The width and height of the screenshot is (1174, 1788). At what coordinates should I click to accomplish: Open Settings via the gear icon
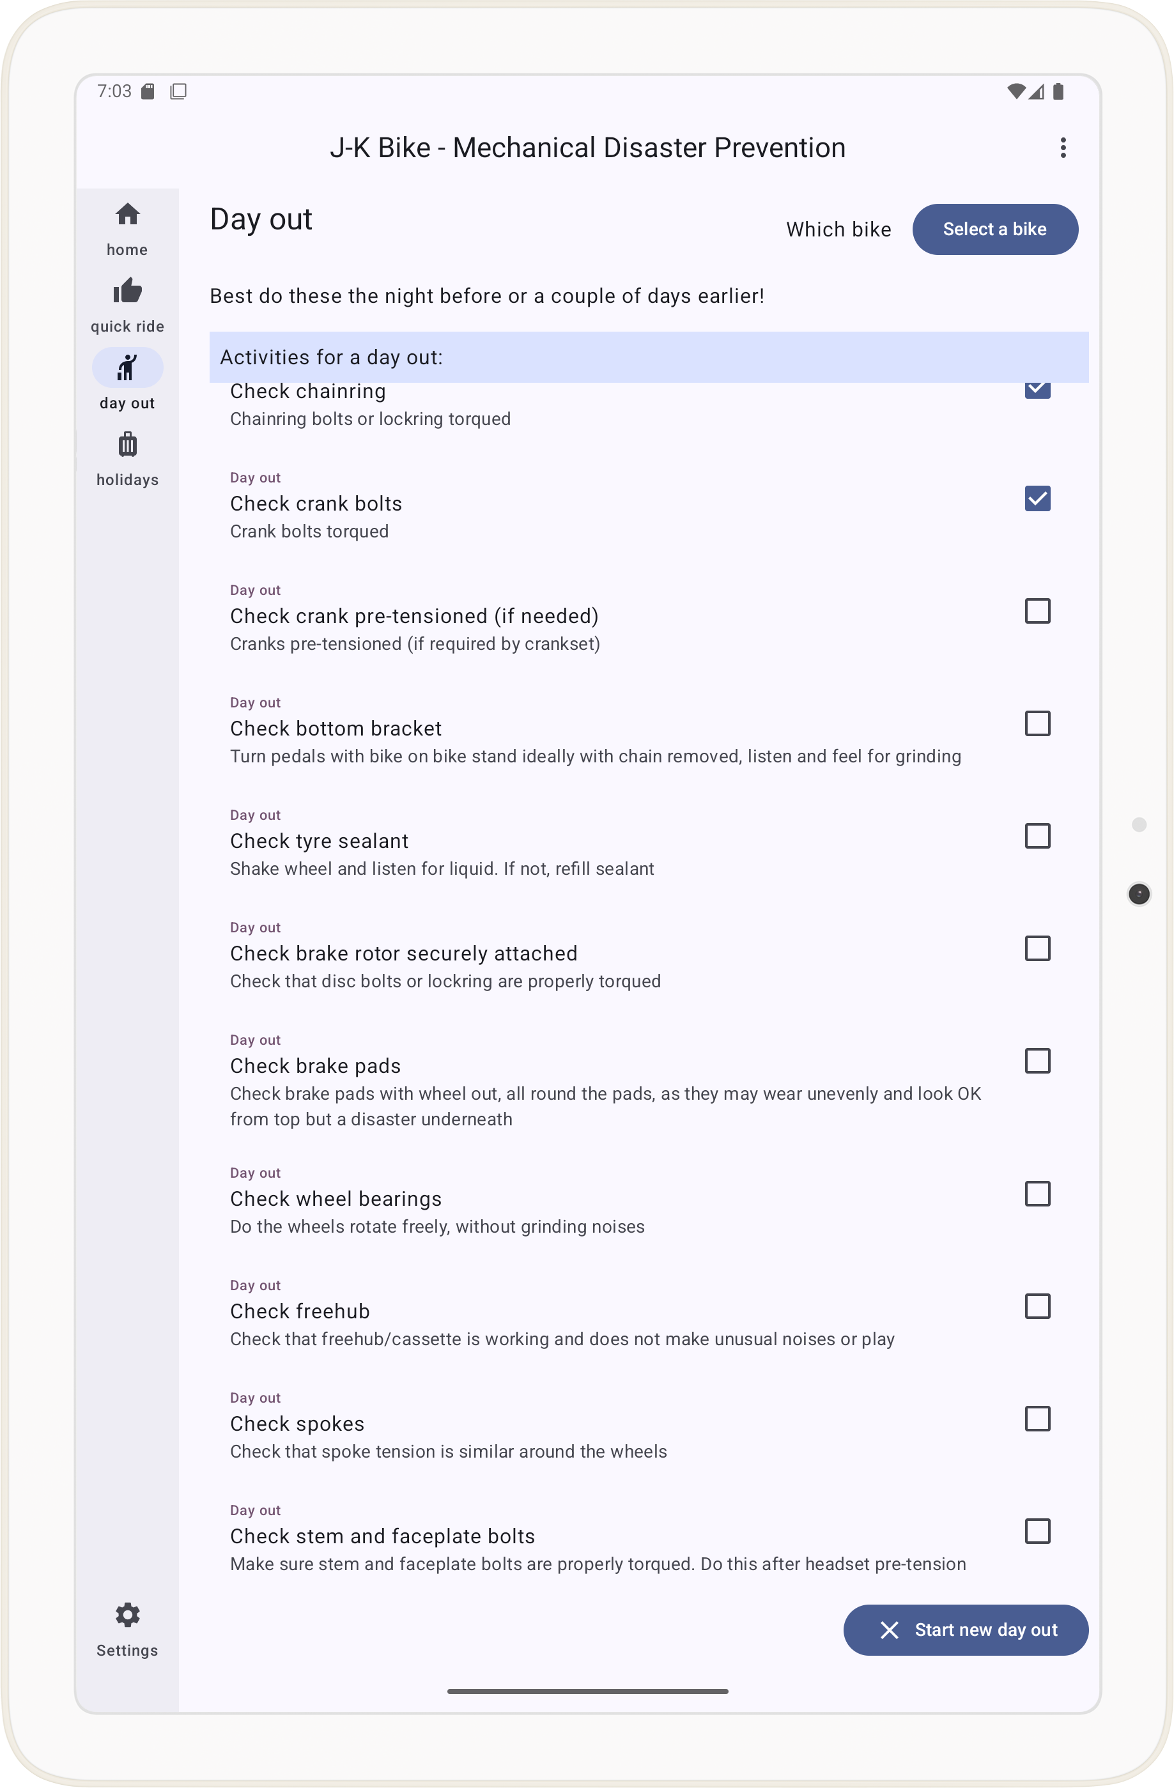tap(127, 1629)
